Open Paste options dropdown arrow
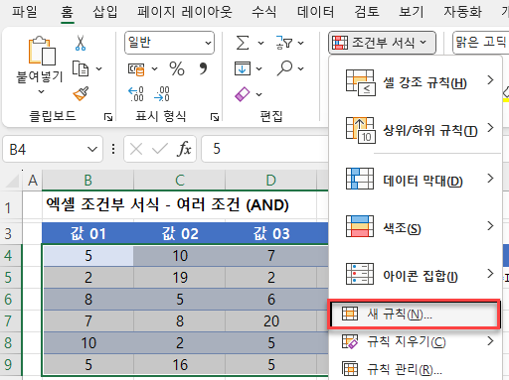Image resolution: width=509 pixels, height=380 pixels. pyautogui.click(x=41, y=91)
